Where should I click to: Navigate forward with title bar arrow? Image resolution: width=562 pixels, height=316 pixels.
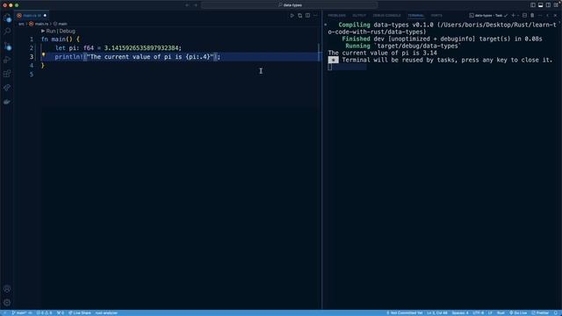196,5
